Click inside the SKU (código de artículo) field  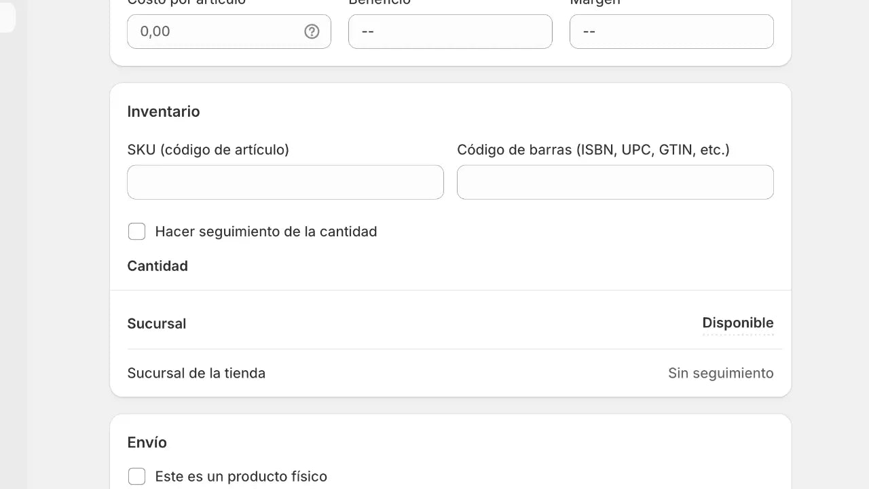click(285, 182)
